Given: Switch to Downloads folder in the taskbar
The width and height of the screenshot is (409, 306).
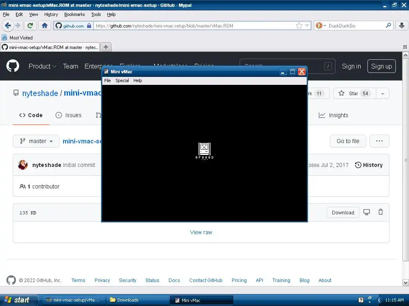Looking at the screenshot, I should point(137,300).
